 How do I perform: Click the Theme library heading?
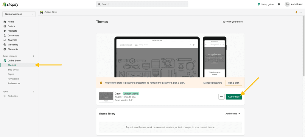[107, 114]
